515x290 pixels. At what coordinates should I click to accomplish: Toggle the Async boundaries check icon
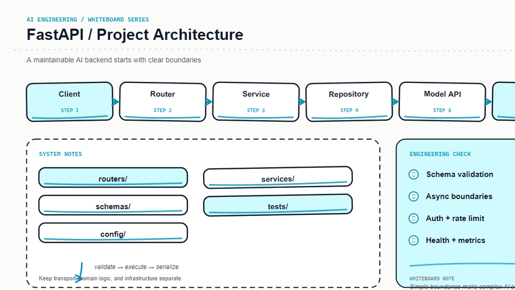[x=413, y=196]
